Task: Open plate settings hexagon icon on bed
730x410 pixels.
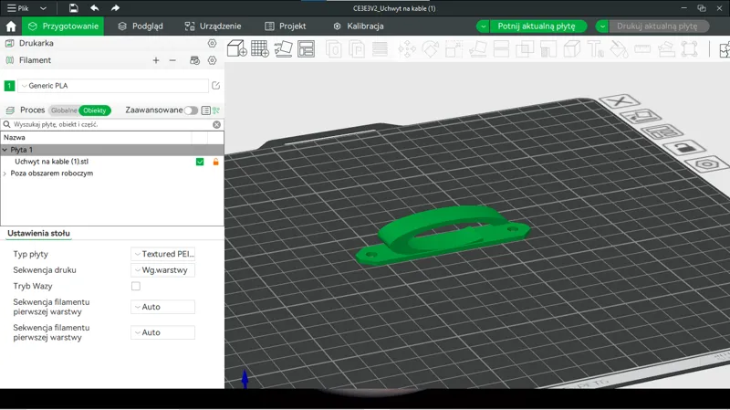Action: pos(706,164)
